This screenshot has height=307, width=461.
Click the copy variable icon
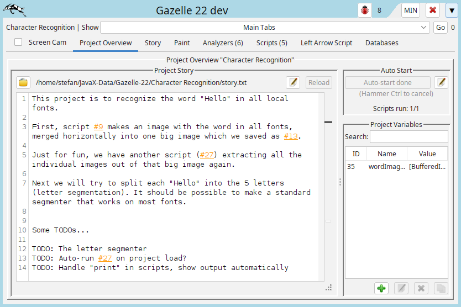coord(440,288)
